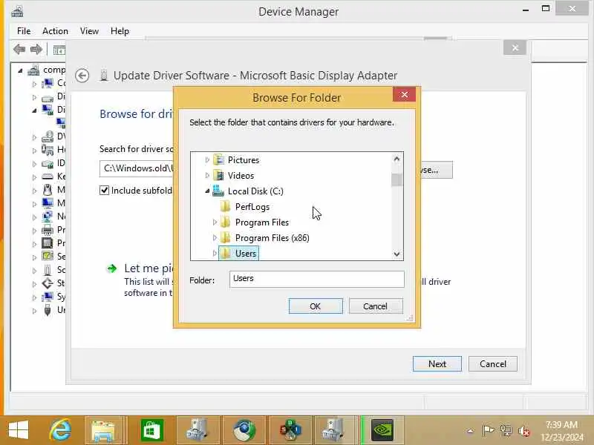The width and height of the screenshot is (594, 445).
Task: Select Local Disk (C:) label
Action: click(x=255, y=191)
